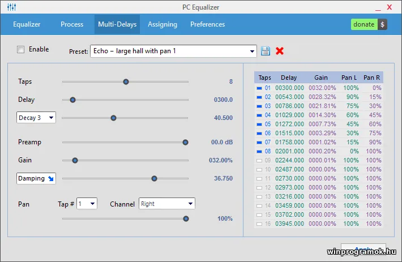Tick the Enable checkbox
402x262 pixels.
21,50
